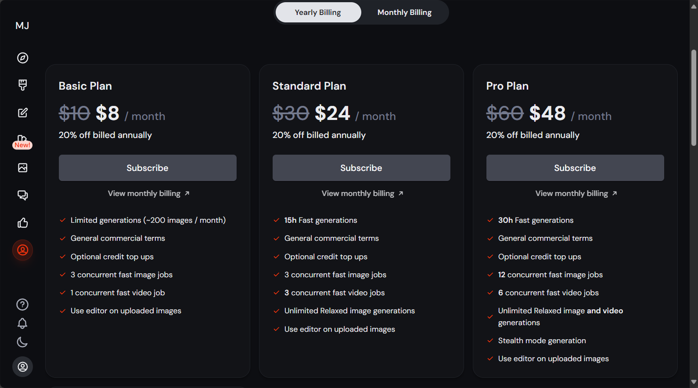
Task: View monthly billing for Basic Plan
Action: (x=149, y=193)
